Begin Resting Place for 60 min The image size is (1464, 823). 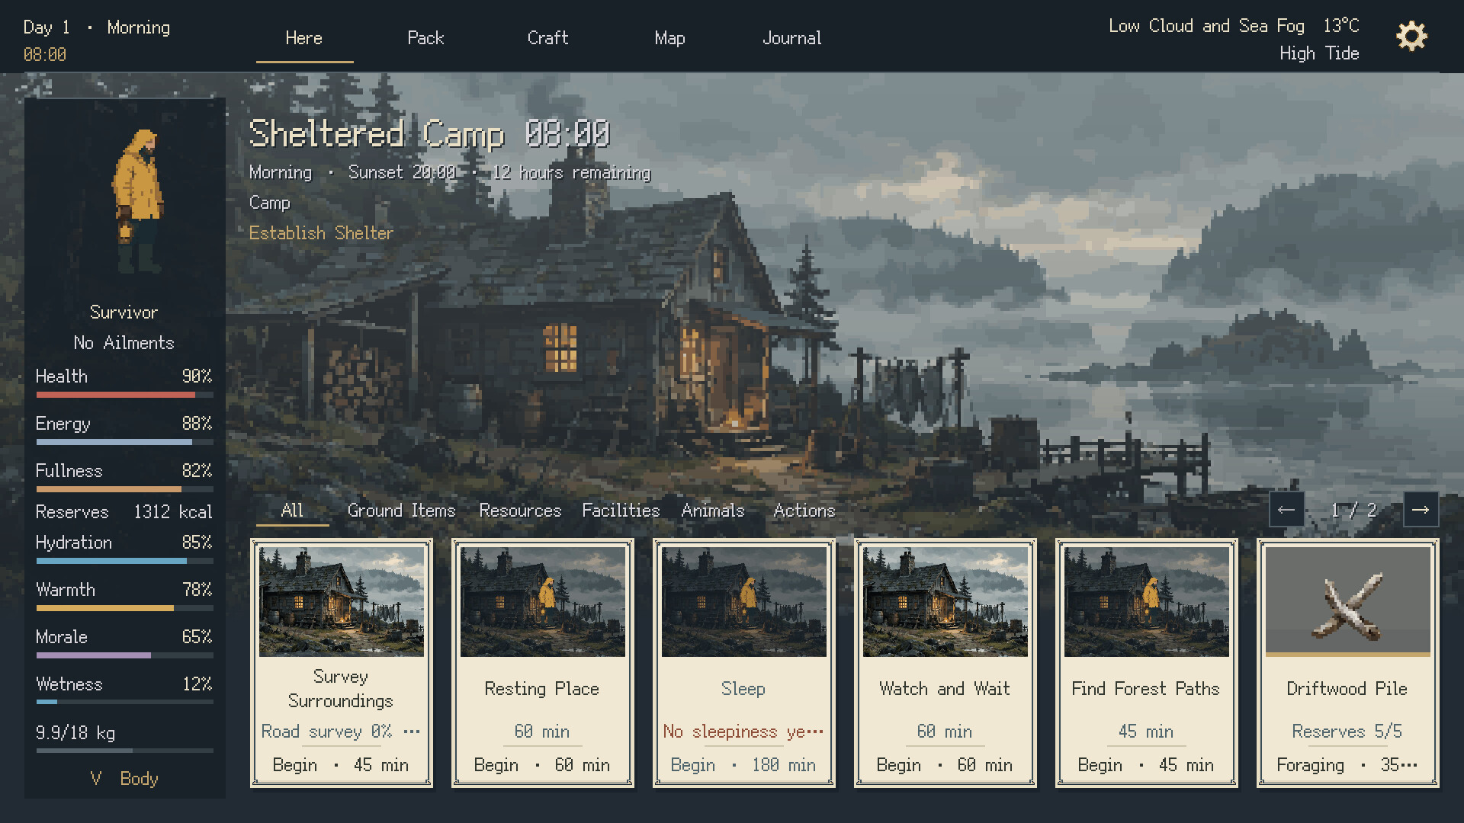pos(542,765)
